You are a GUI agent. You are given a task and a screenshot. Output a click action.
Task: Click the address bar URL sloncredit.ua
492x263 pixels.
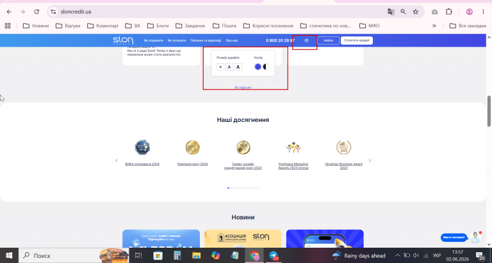76,12
